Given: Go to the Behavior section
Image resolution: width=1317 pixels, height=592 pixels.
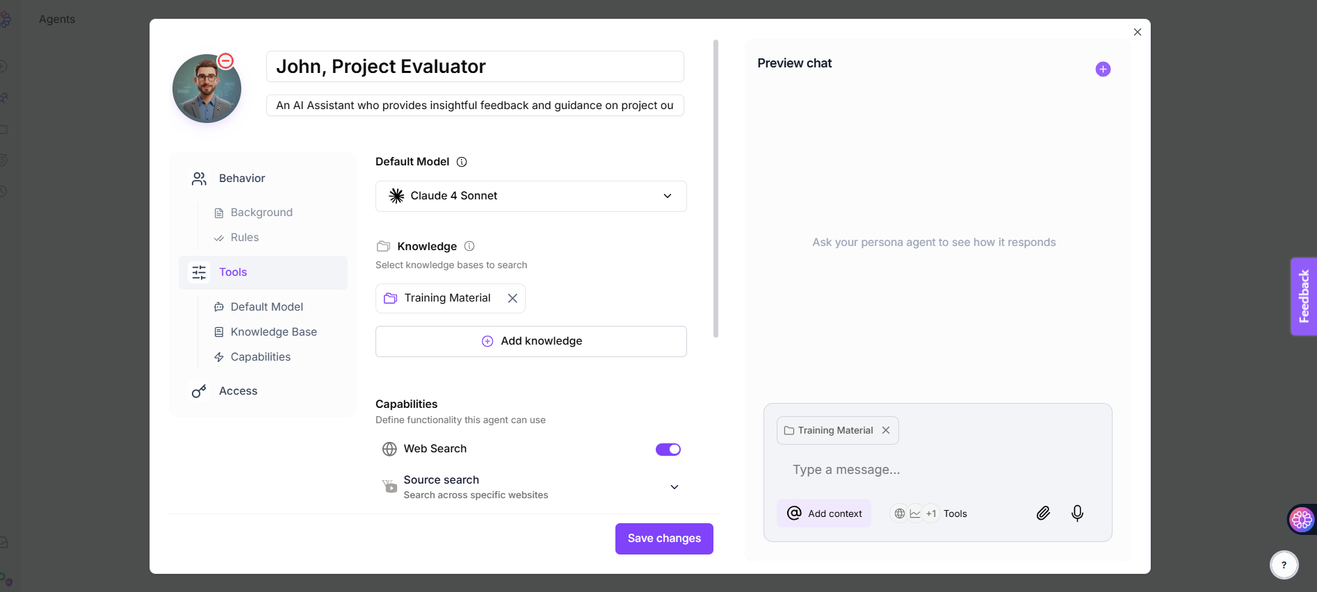Looking at the screenshot, I should 241,179.
